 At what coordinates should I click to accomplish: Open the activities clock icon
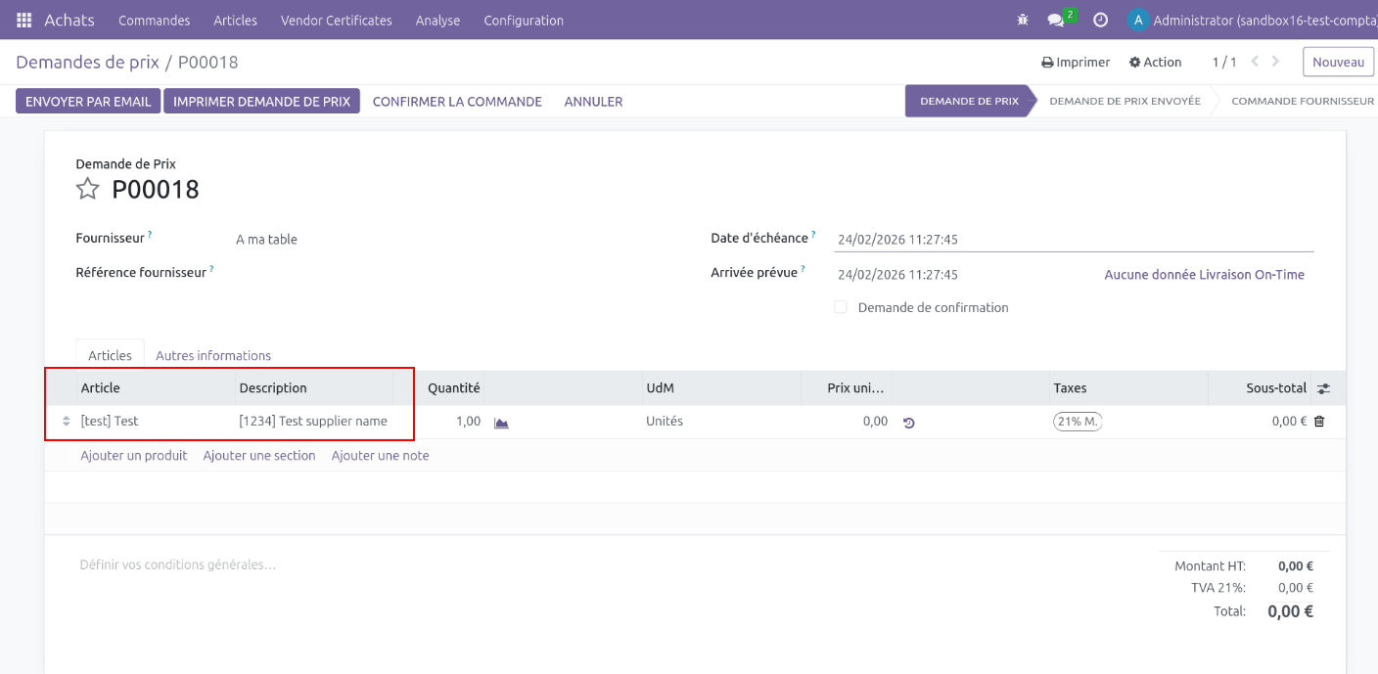pos(1100,20)
